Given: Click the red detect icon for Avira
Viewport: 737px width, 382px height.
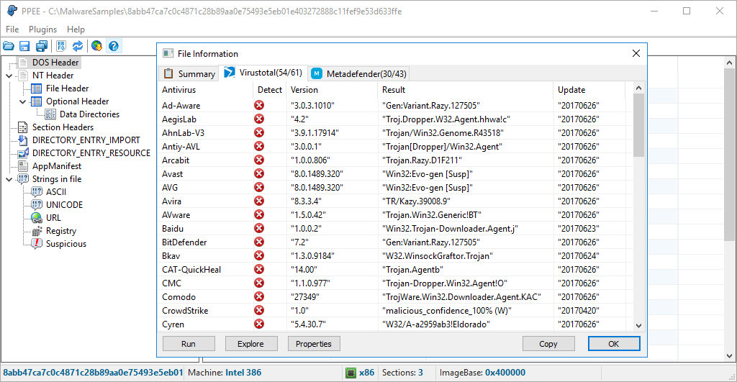Looking at the screenshot, I should pos(259,201).
